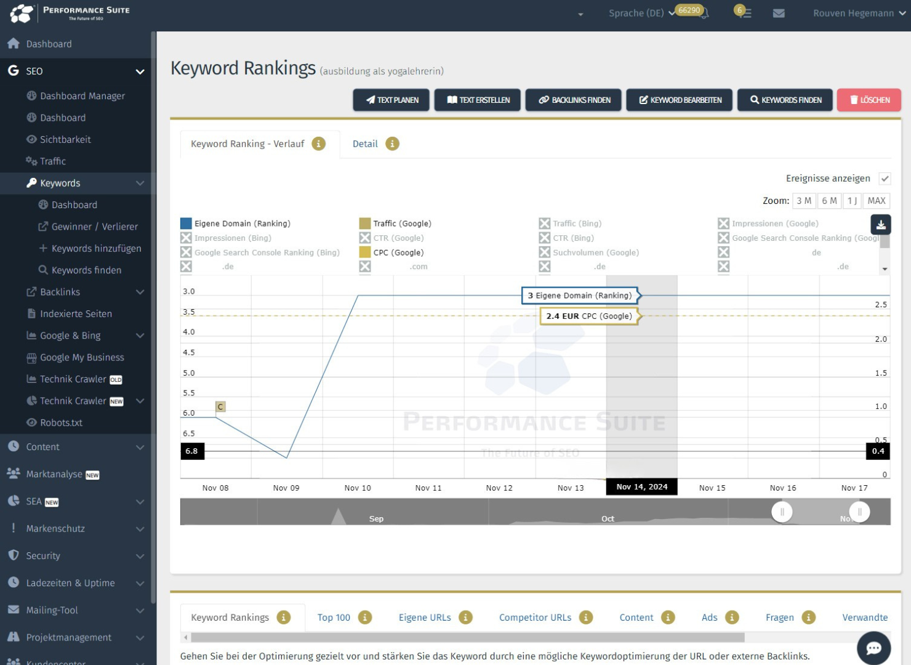Click the C event marker on chart
The width and height of the screenshot is (911, 665).
pos(220,406)
